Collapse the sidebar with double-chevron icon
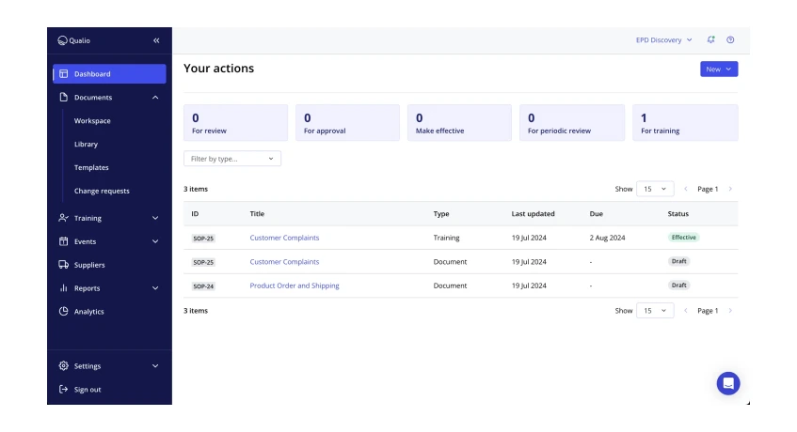 (156, 40)
